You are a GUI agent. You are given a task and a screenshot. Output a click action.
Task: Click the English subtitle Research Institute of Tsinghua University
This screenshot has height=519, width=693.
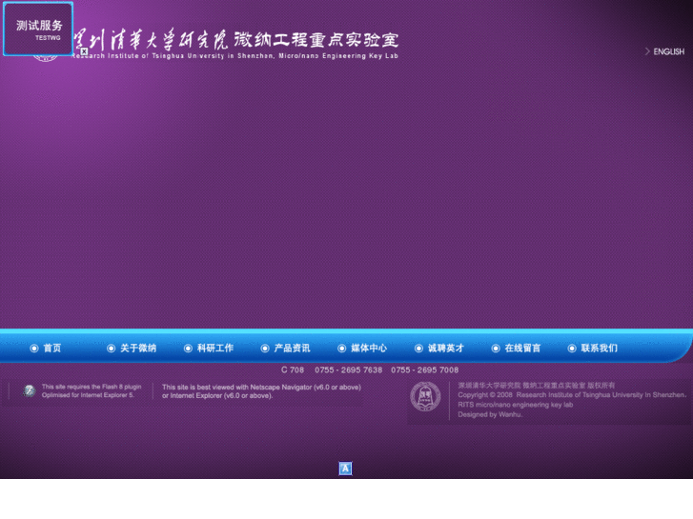click(234, 56)
